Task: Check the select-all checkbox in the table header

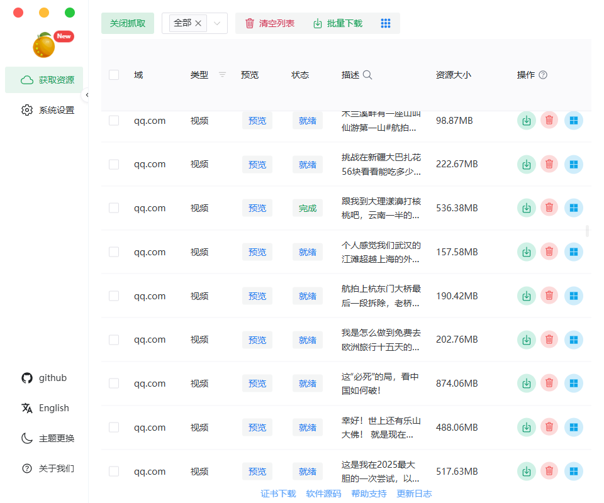Action: pyautogui.click(x=113, y=74)
